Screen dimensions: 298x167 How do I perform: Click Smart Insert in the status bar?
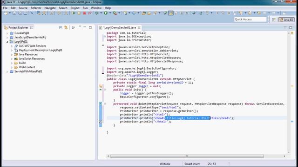pos(192,164)
